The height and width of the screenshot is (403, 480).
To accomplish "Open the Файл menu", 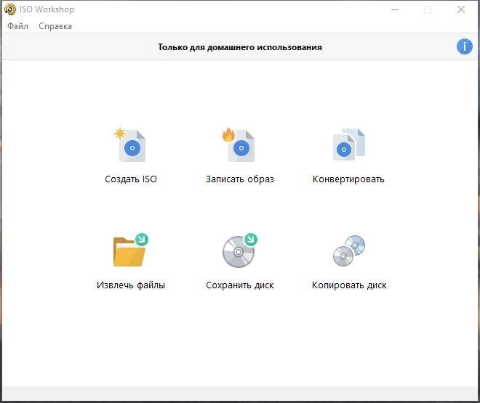I will pyautogui.click(x=17, y=26).
